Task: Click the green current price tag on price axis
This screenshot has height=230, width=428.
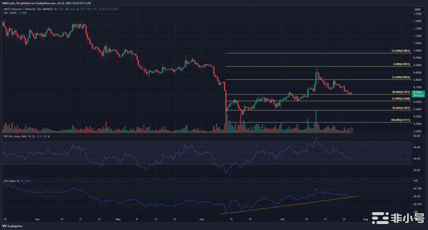Action: click(418, 94)
